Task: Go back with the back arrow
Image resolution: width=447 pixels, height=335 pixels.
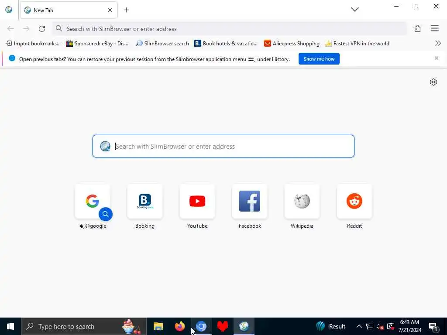Action: (10, 29)
